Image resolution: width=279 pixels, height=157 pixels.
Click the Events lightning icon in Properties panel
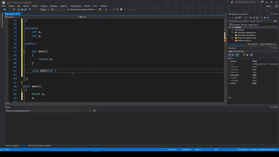click(244, 55)
